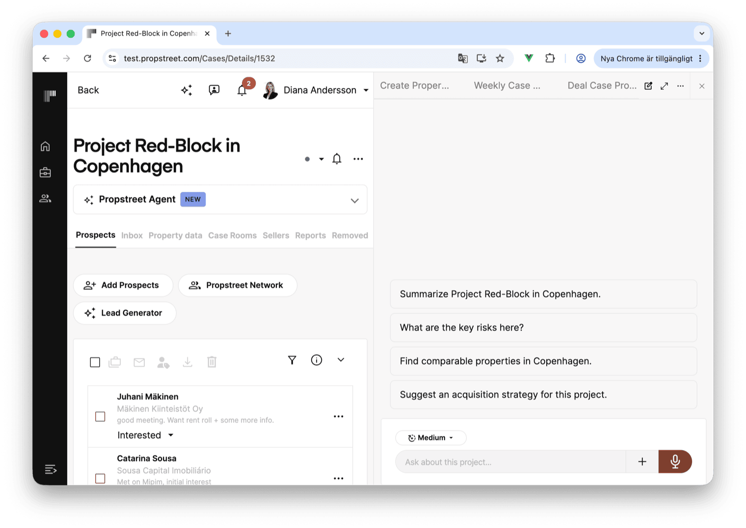Select 'Suggest an acquisition strategy' suggestion
The image size is (746, 528).
pyautogui.click(x=543, y=395)
